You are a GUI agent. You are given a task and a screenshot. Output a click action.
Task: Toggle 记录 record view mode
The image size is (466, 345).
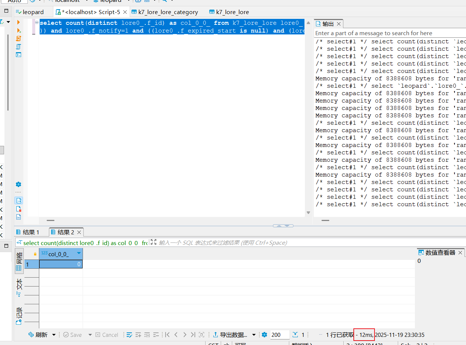tap(19, 315)
